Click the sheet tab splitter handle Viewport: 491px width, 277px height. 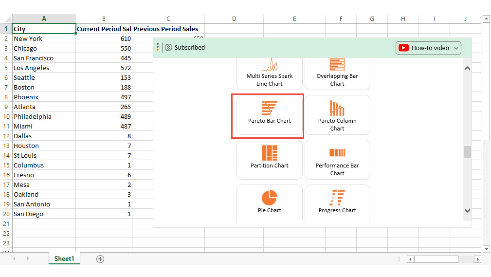[x=399, y=259]
